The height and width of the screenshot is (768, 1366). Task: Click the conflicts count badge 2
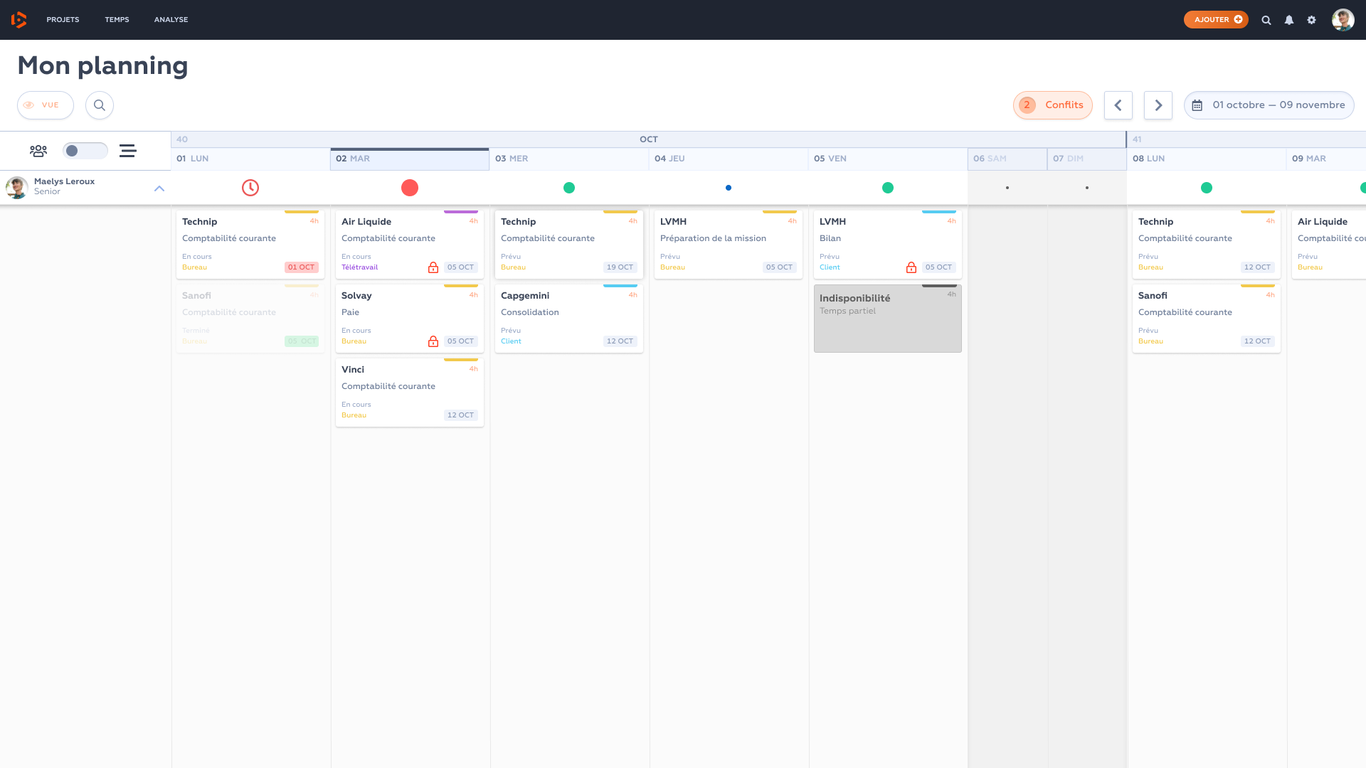1027,105
